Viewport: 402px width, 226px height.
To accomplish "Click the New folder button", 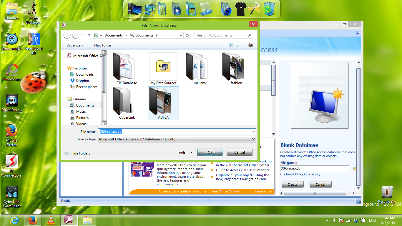I will tap(103, 45).
